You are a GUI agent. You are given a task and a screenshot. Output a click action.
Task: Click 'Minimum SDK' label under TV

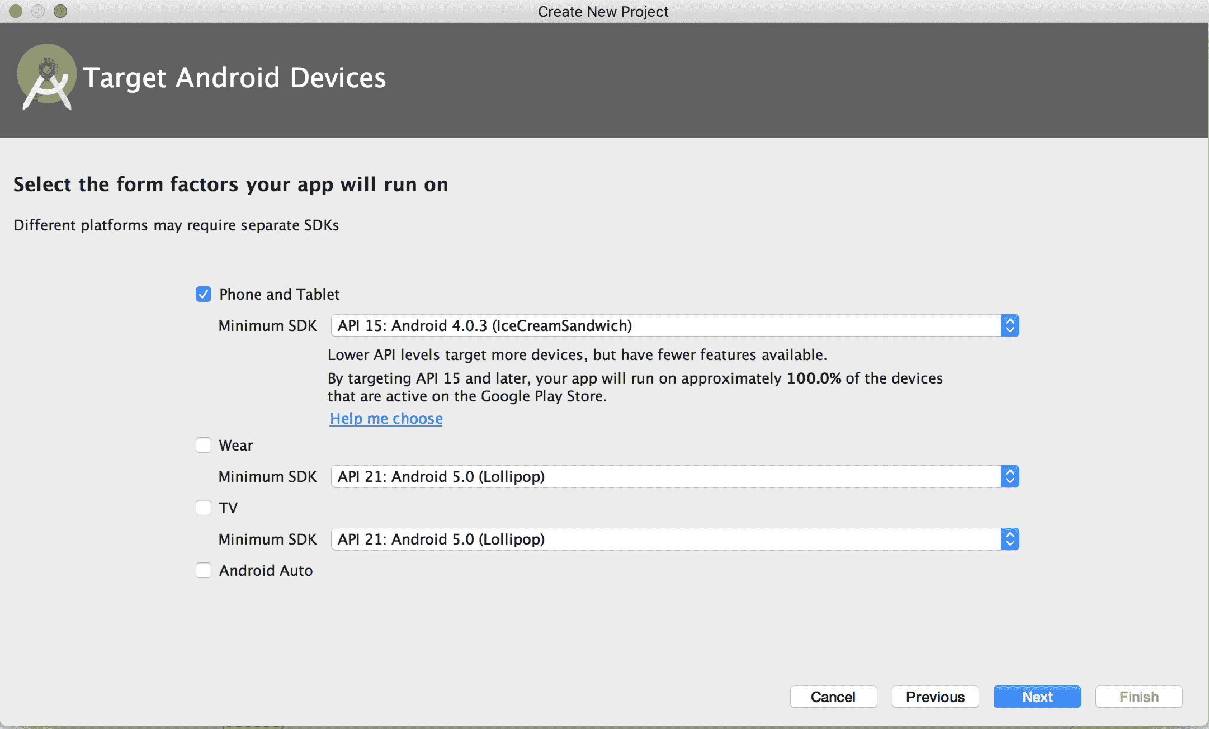click(x=267, y=539)
